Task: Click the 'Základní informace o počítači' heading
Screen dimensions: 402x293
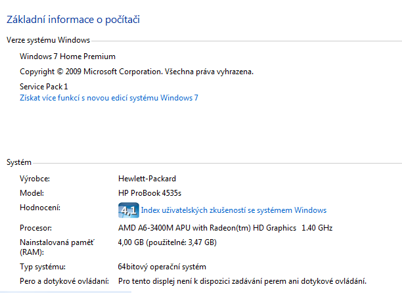Action: 73,20
